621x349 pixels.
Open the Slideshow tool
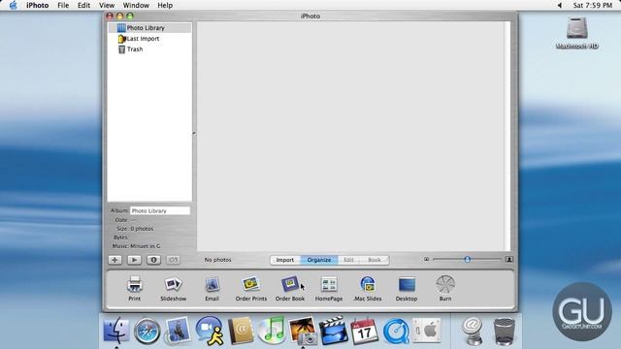(173, 289)
